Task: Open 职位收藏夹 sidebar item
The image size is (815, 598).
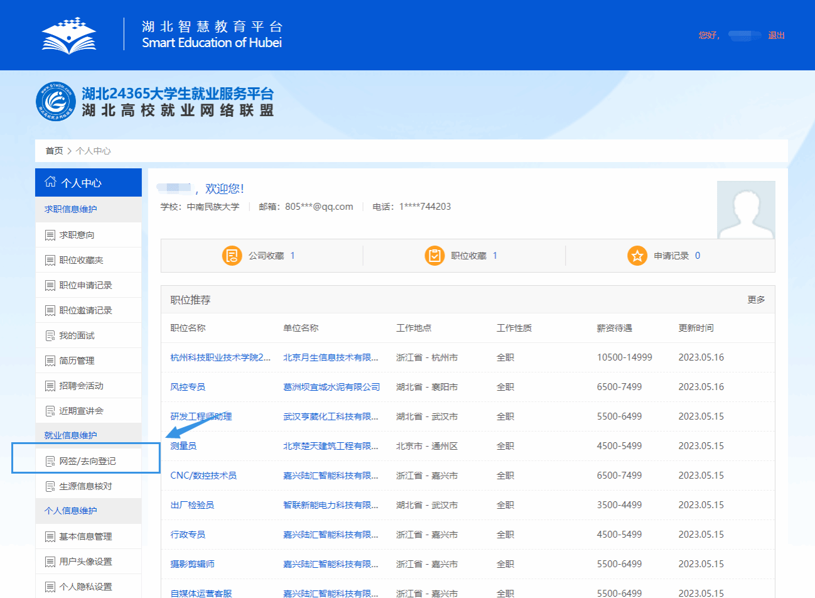Action: coord(81,260)
